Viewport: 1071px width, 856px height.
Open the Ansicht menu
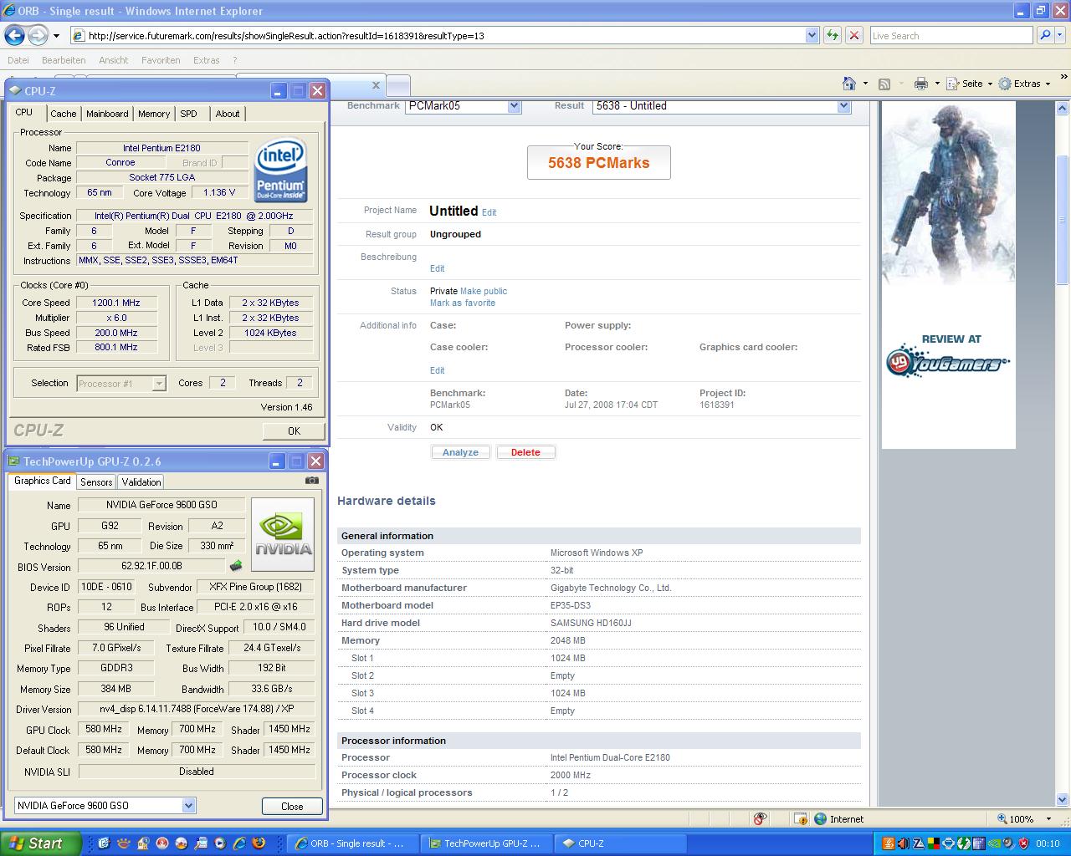(x=114, y=60)
